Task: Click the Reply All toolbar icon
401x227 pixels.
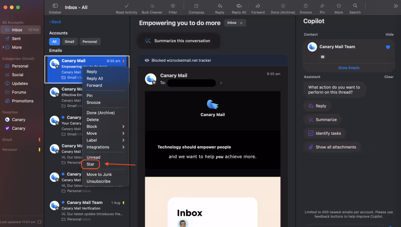Action: [x=239, y=6]
